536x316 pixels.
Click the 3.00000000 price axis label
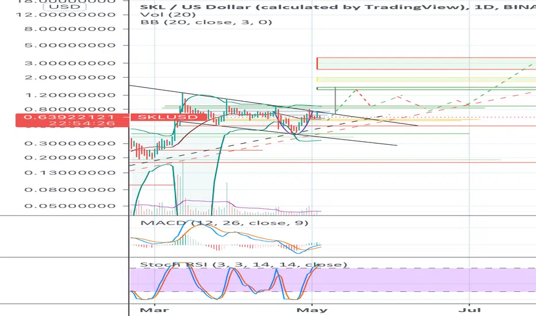tap(70, 63)
